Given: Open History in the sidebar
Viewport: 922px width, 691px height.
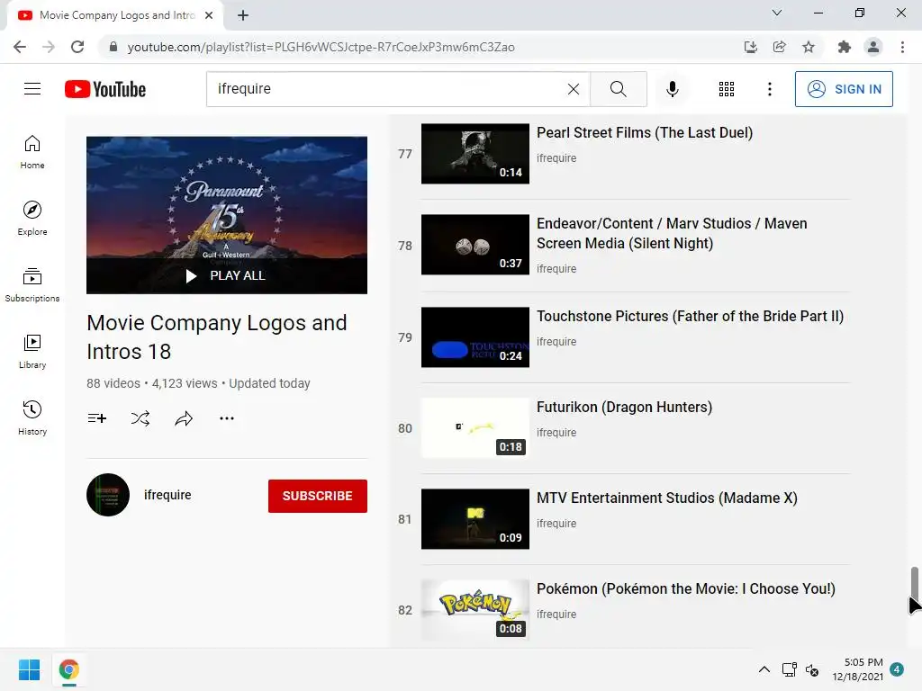Looking at the screenshot, I should click(x=32, y=417).
